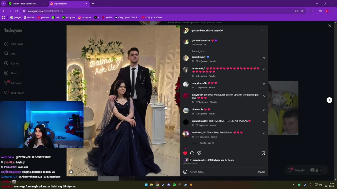This screenshot has width=337, height=189.
Task: Select the (9) Instagram browser tab
Action: (x=69, y=4)
